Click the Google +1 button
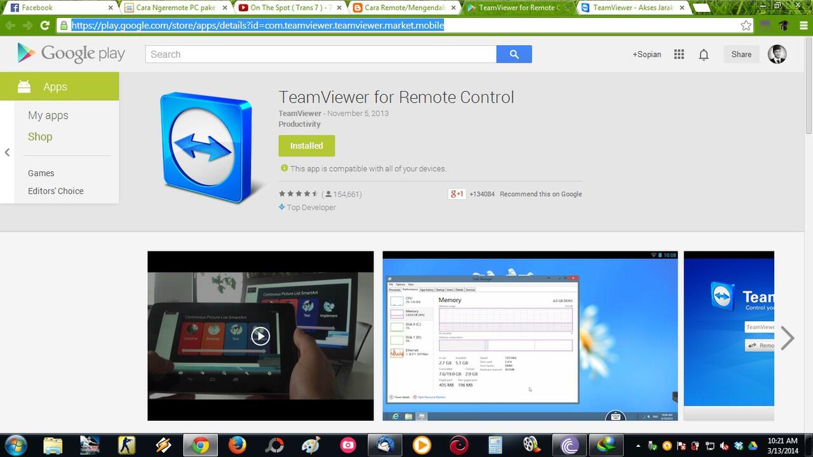Image resolution: width=813 pixels, height=457 pixels. coord(457,194)
